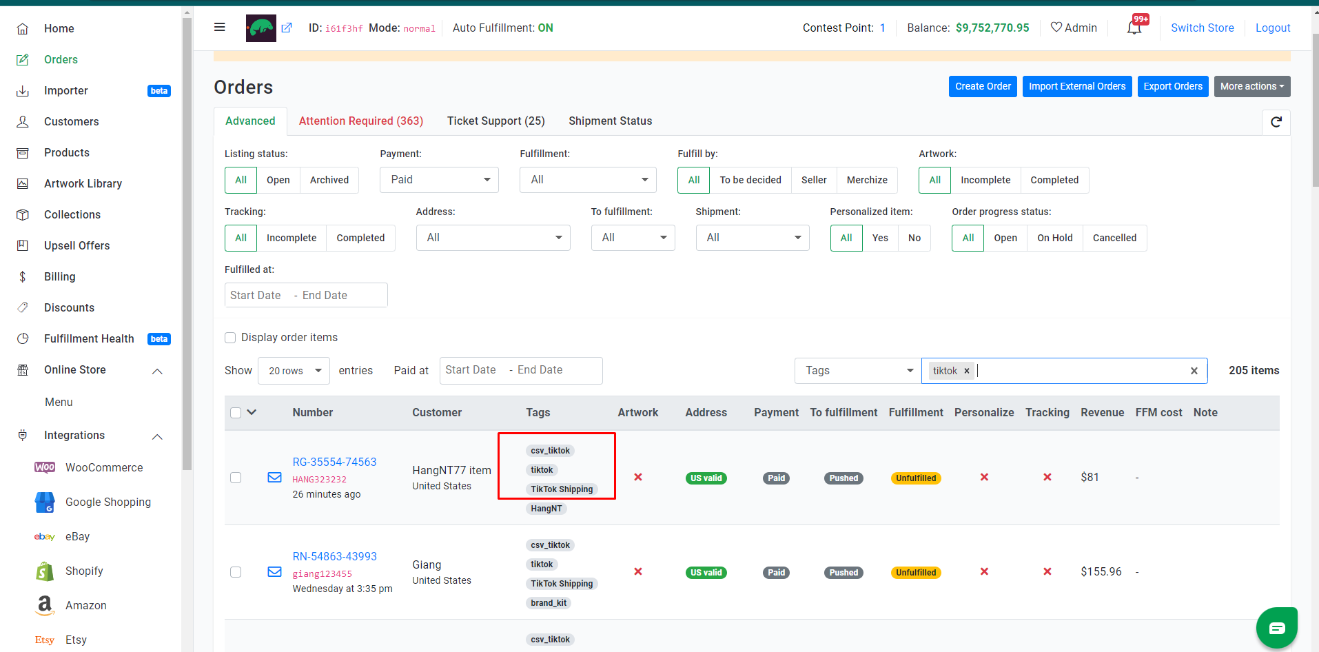Set Artwork filter to Incomplete
The height and width of the screenshot is (652, 1319).
click(985, 180)
